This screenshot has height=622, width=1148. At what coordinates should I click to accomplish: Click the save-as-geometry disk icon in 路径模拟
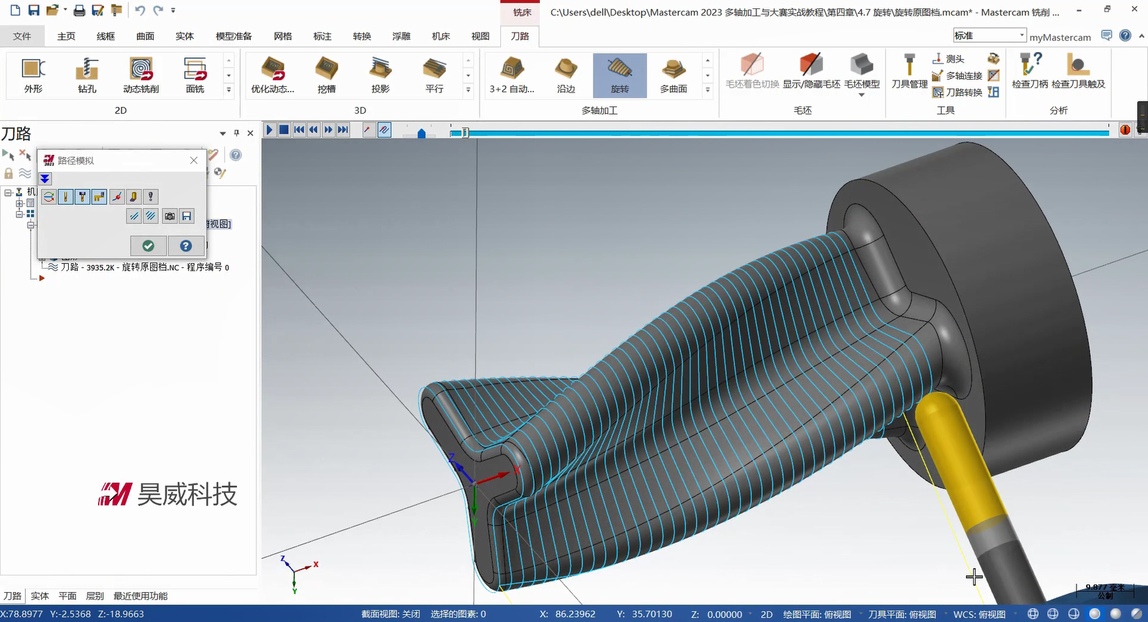tap(187, 217)
